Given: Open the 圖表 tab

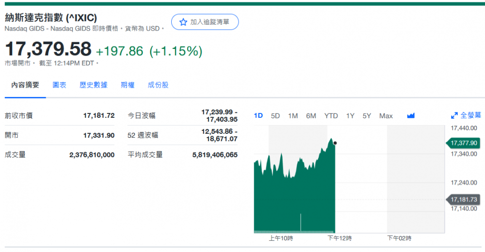Looking at the screenshot, I should click(x=59, y=85).
